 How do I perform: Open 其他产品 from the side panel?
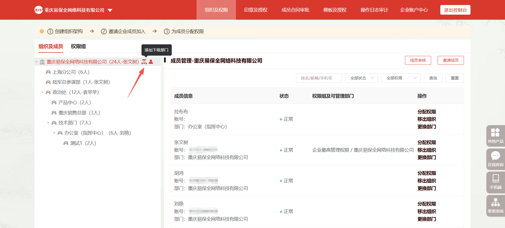495,136
